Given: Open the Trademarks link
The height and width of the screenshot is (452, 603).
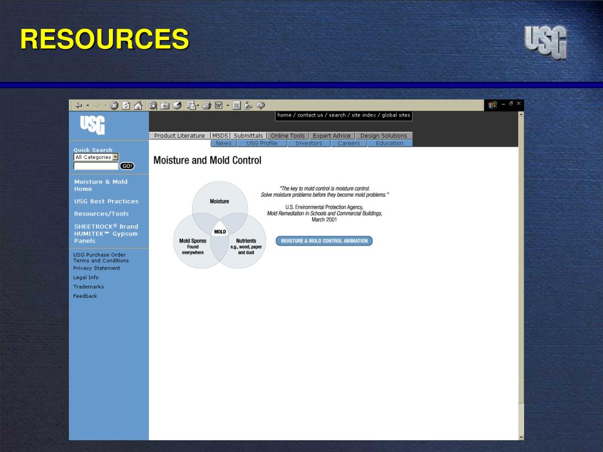Looking at the screenshot, I should pyautogui.click(x=88, y=287).
